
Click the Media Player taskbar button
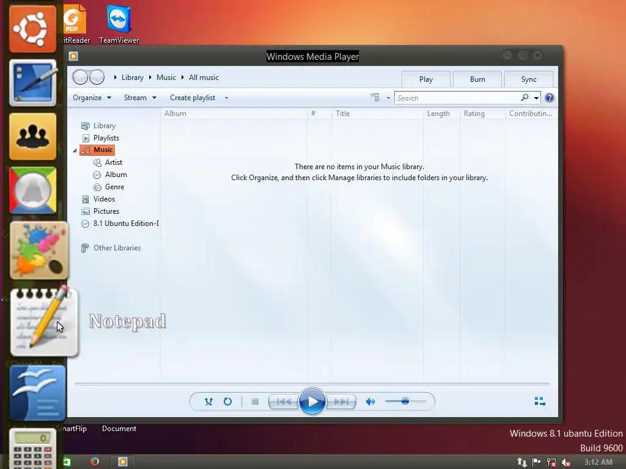[122, 462]
